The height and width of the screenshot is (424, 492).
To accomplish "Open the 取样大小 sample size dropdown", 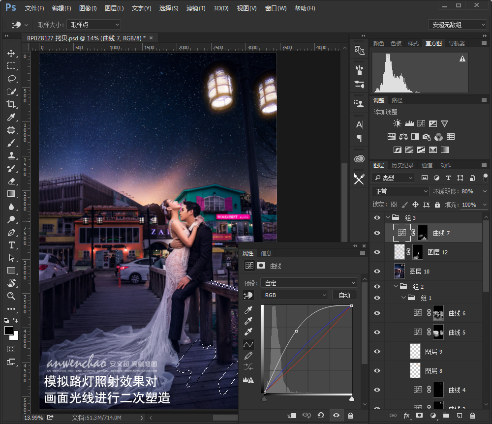I will [94, 25].
